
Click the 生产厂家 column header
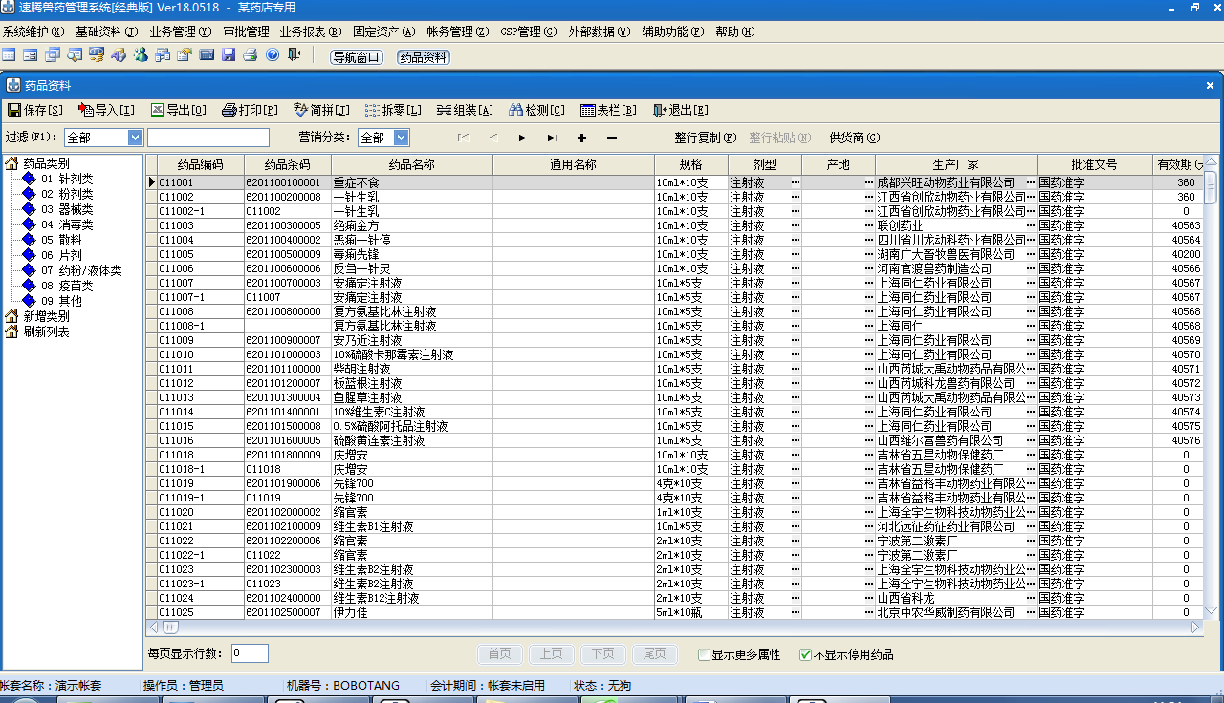tap(956, 164)
